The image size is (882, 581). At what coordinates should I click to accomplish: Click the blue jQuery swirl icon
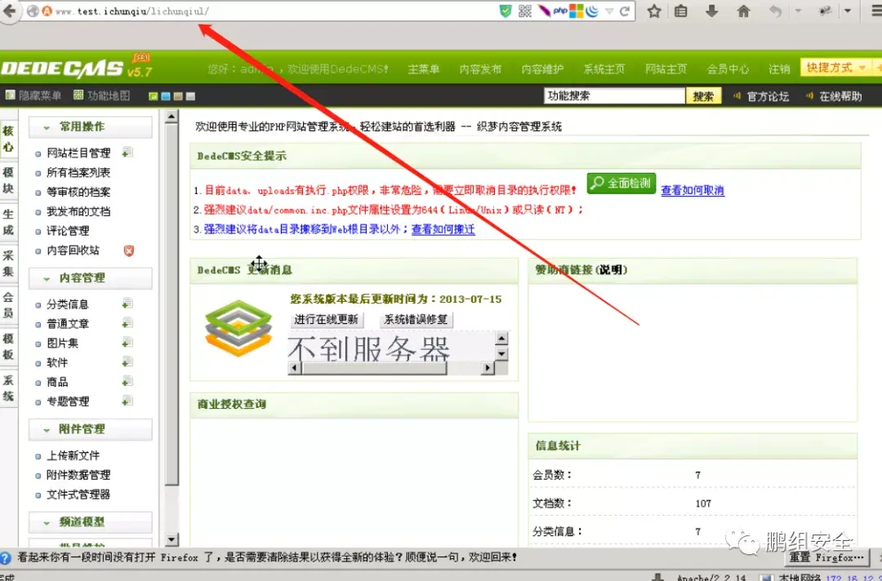[592, 11]
